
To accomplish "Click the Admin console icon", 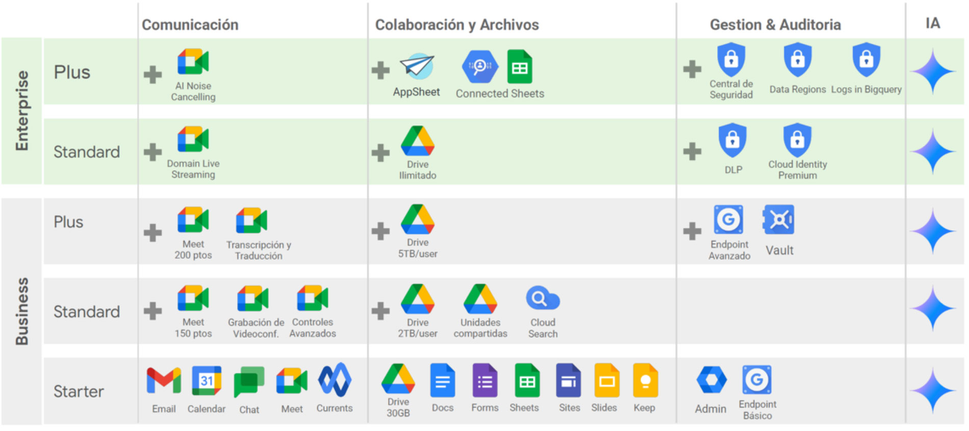I will click(x=711, y=380).
